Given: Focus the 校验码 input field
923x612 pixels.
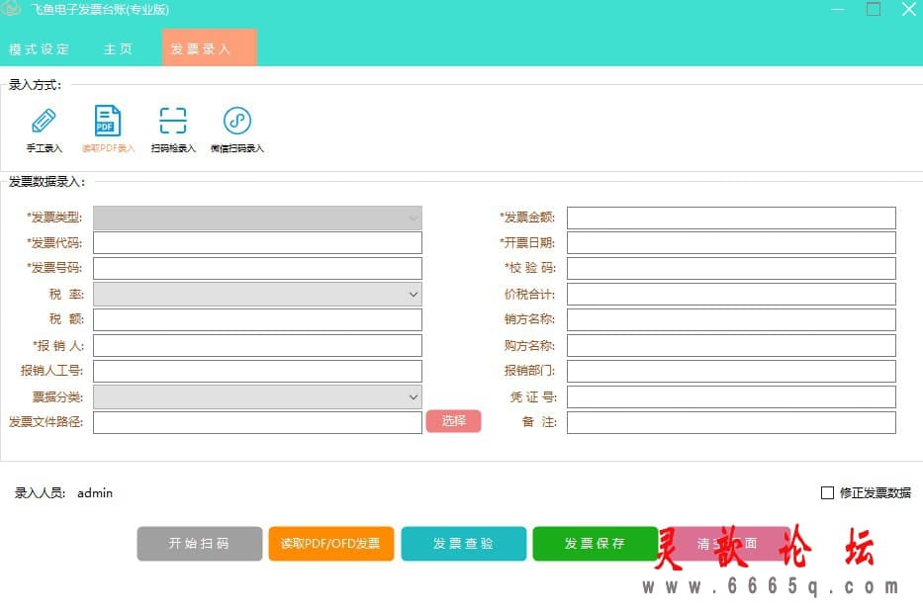Looking at the screenshot, I should click(731, 268).
